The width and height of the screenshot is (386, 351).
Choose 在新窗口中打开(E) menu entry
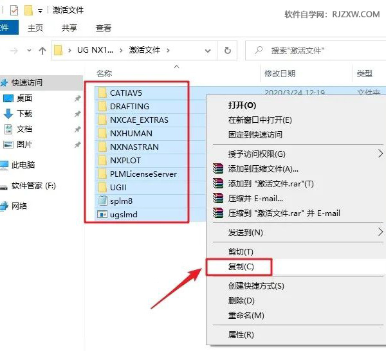[296, 120]
